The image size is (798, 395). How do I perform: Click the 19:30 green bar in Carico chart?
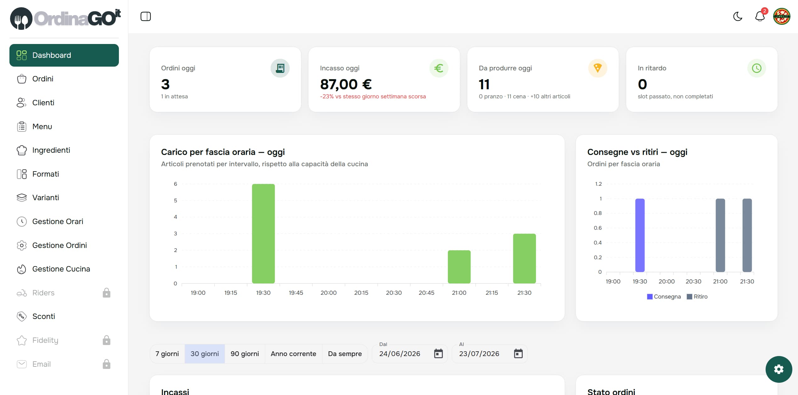pos(263,234)
